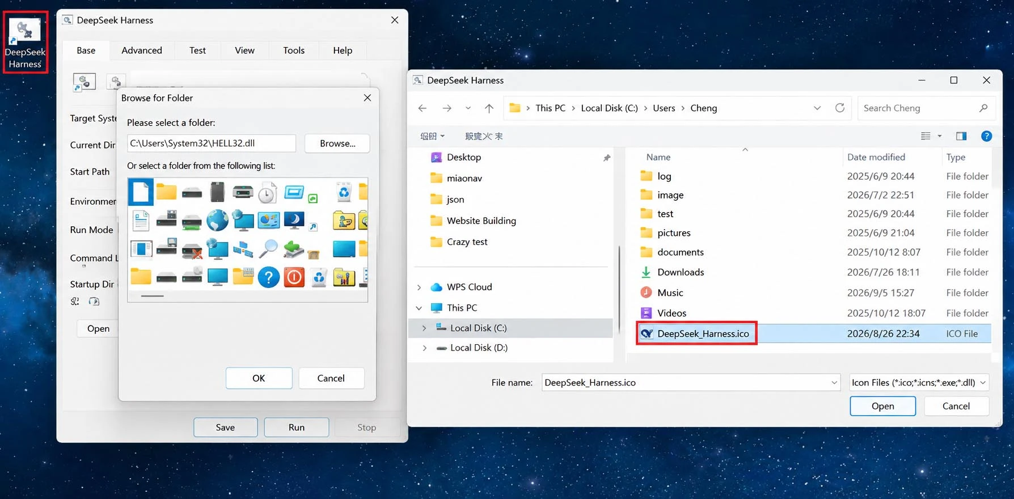Open the DeepSeek Harness desktop shortcut
This screenshot has width=1014, height=499.
(x=25, y=42)
